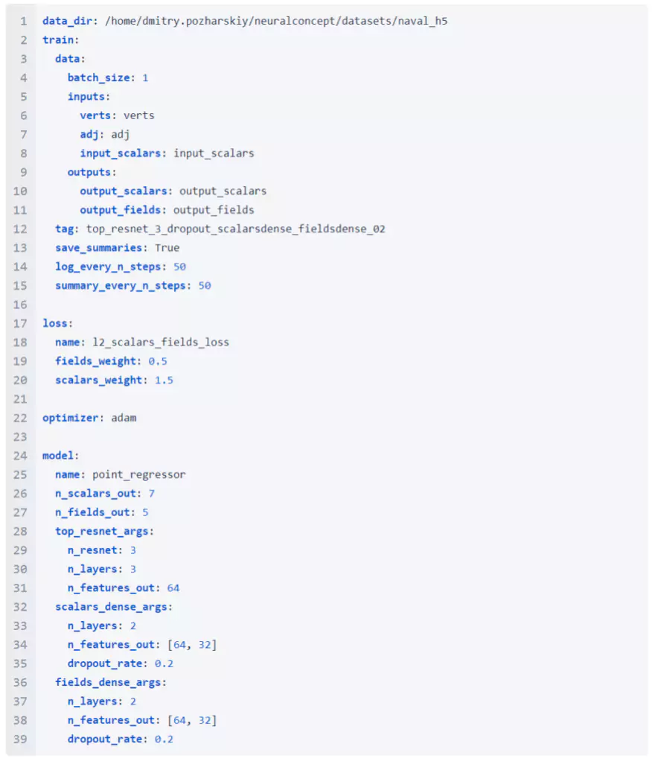The width and height of the screenshot is (655, 764).
Task: Select the 64 value on line 31
Action: coord(173,588)
